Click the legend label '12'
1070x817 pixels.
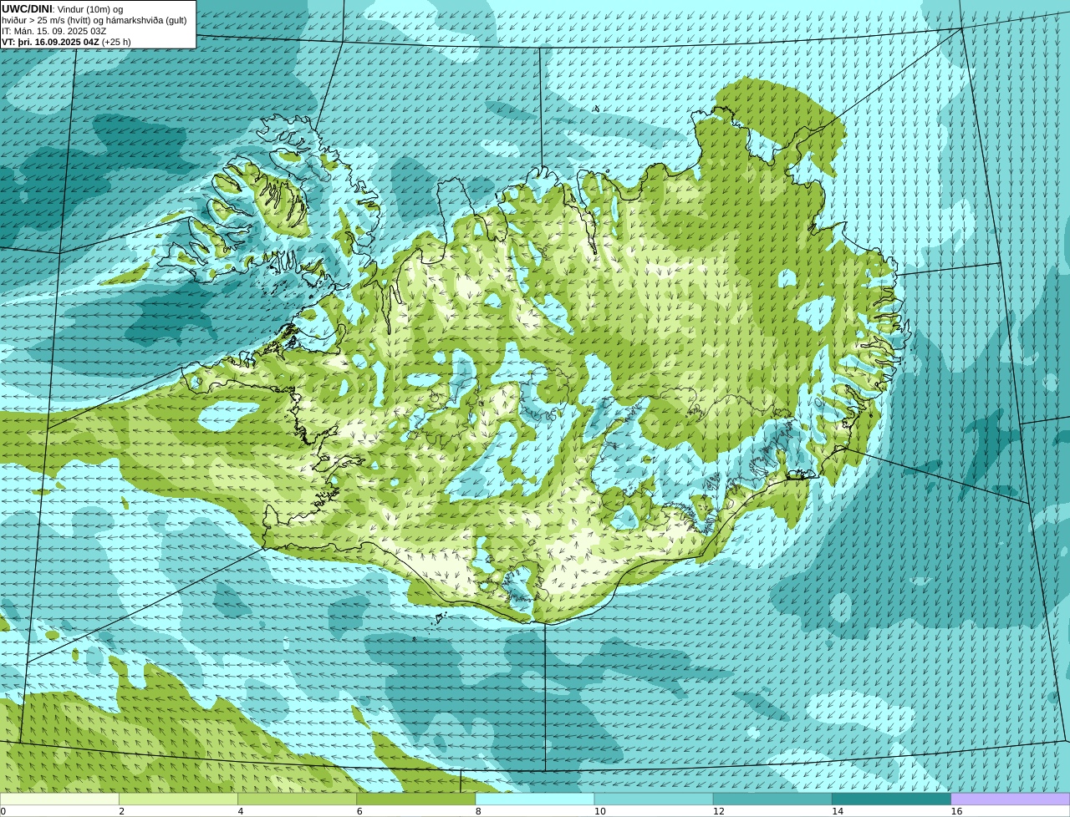718,811
